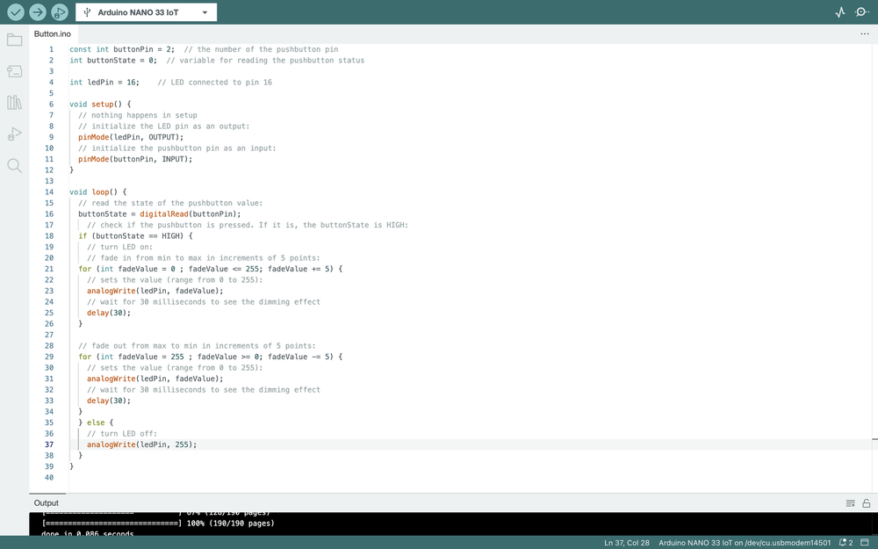This screenshot has width=878, height=549.
Task: Click 'analogWrite(ledPin, fadeValue);' on line 31
Action: click(x=155, y=378)
